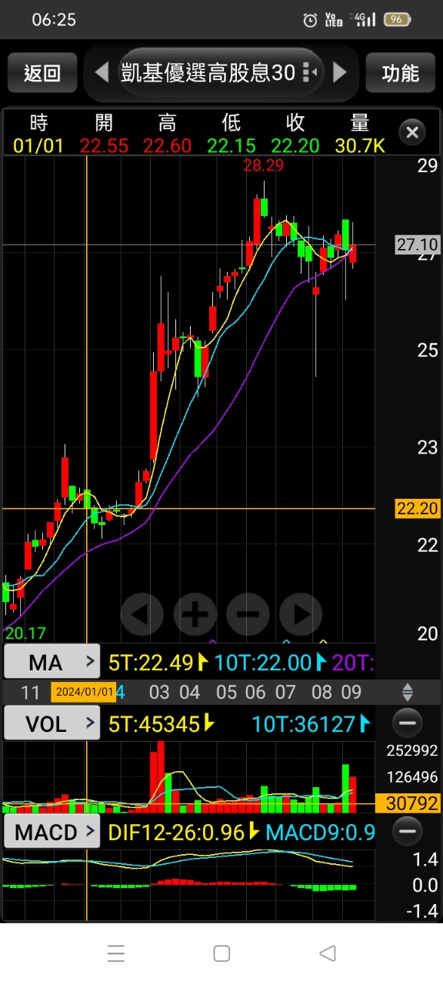Tap the up/down sort arrows beside date axis
The width and height of the screenshot is (443, 984).
(408, 692)
